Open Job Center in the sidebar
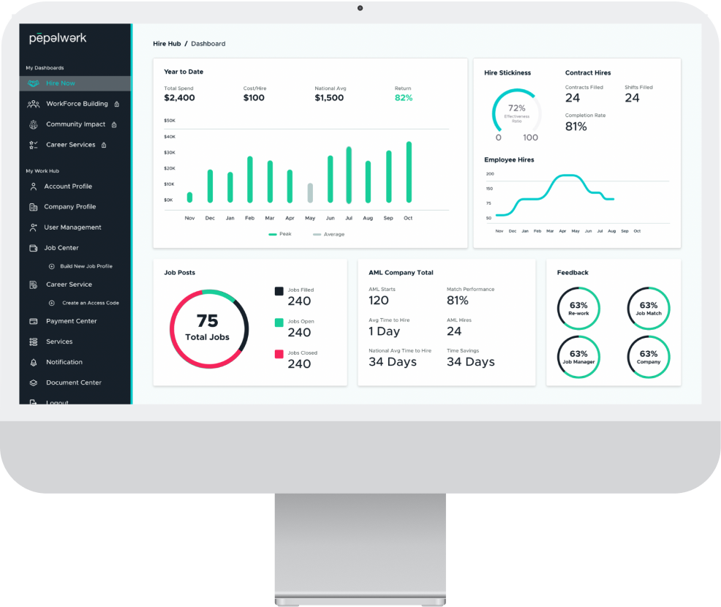The image size is (721, 607). coord(61,248)
